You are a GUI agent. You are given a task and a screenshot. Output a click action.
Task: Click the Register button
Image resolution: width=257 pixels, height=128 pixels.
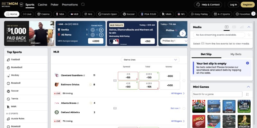pos(248,4)
